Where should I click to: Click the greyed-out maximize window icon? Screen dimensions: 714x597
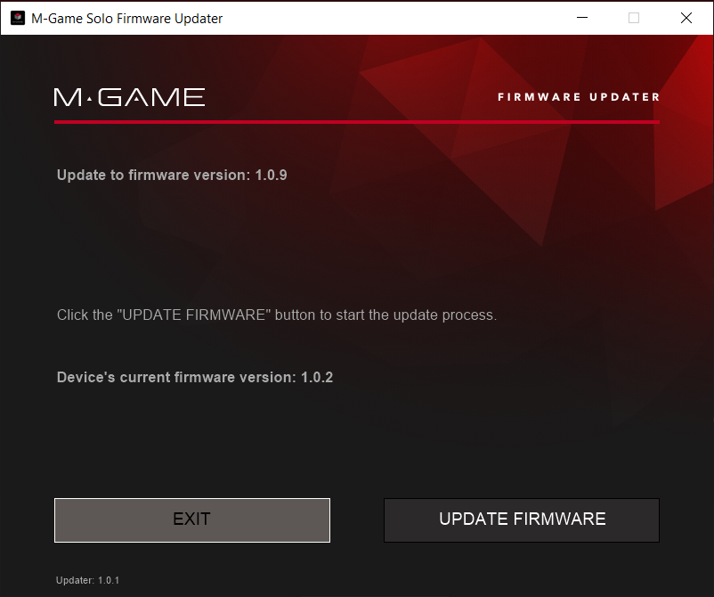coord(634,18)
